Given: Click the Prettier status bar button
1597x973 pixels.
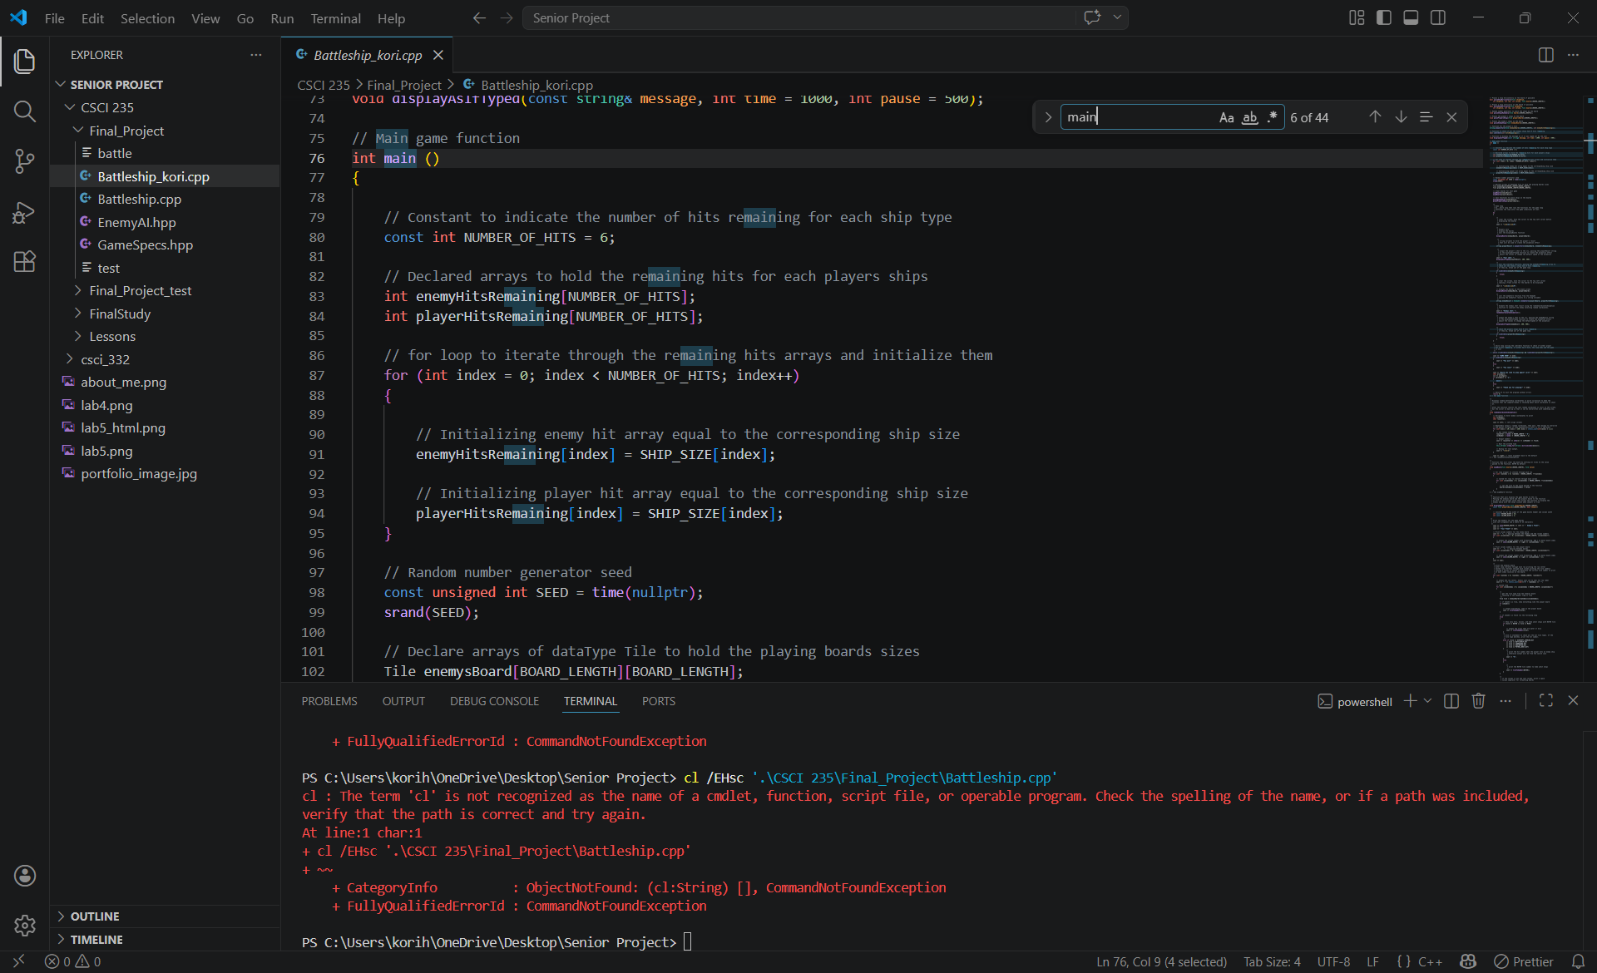Looking at the screenshot, I should point(1524,961).
